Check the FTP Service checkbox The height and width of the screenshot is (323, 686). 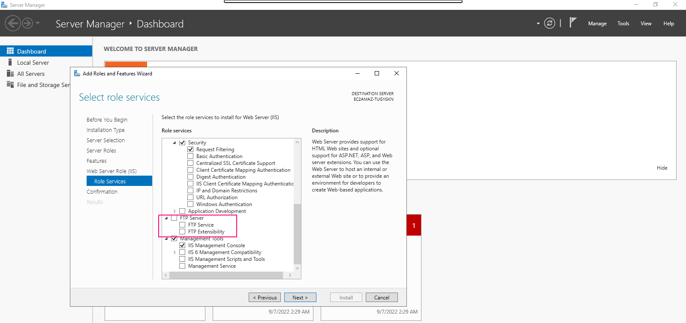(x=182, y=225)
